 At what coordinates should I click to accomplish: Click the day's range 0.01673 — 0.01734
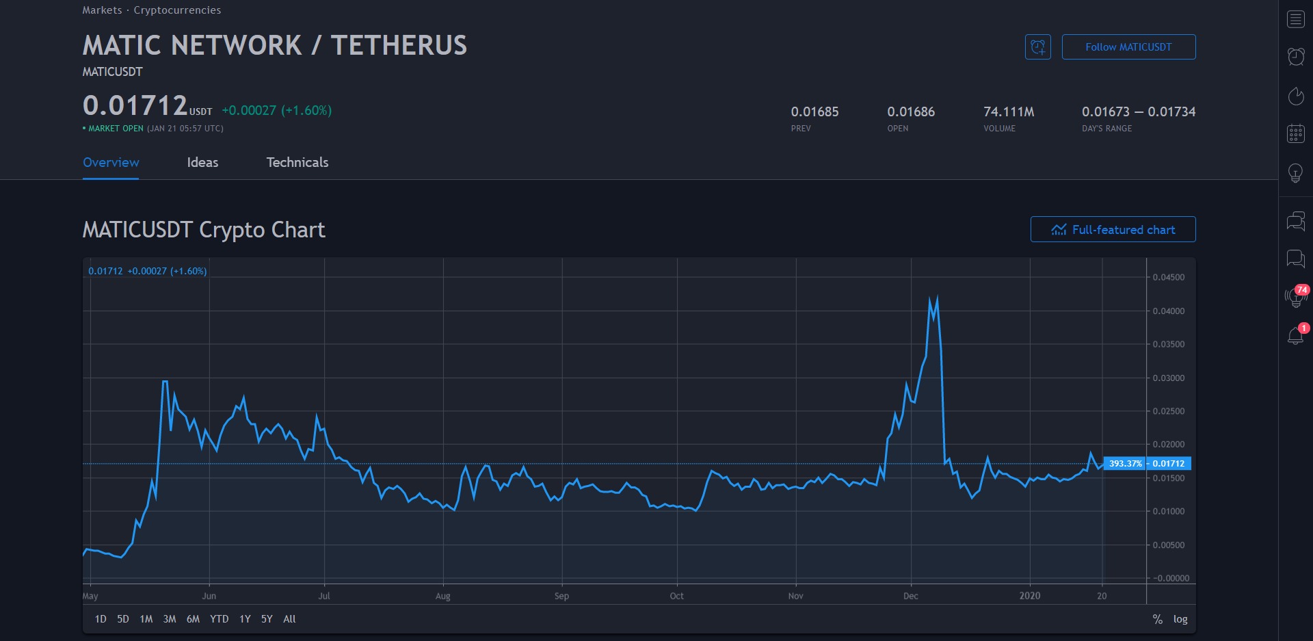[x=1139, y=112]
